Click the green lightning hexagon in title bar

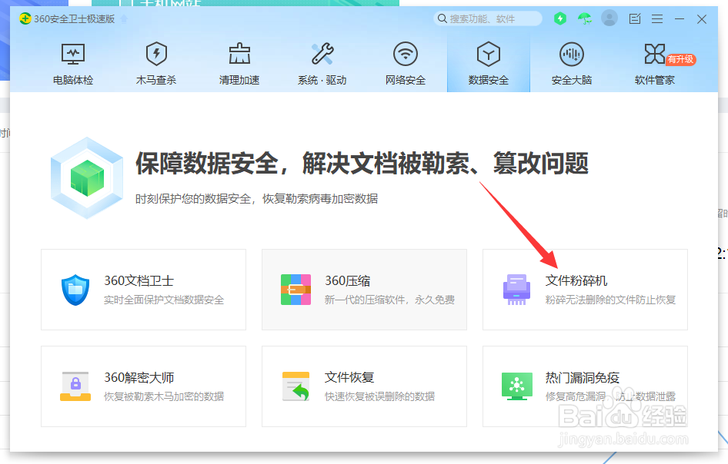click(x=560, y=18)
